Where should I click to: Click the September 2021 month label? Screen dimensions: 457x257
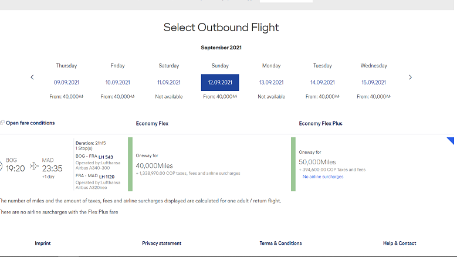pos(221,48)
